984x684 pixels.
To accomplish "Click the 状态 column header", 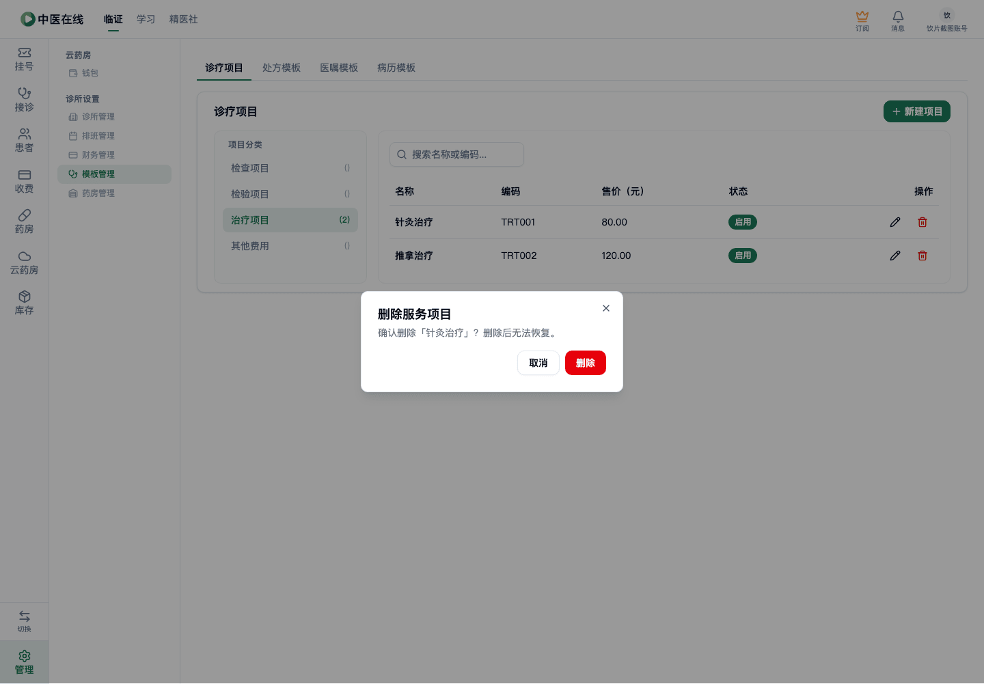I will tap(738, 191).
